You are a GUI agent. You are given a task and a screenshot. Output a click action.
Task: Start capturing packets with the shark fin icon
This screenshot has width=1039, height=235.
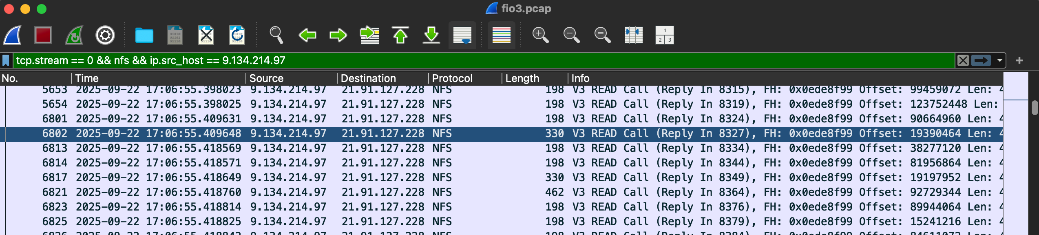[13, 35]
